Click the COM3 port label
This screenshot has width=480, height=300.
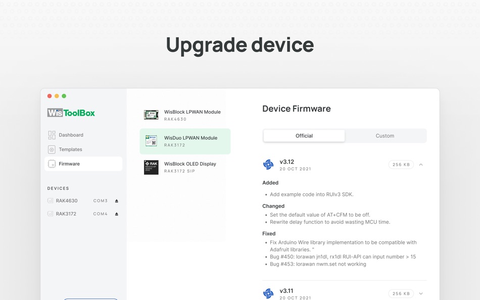(101, 201)
